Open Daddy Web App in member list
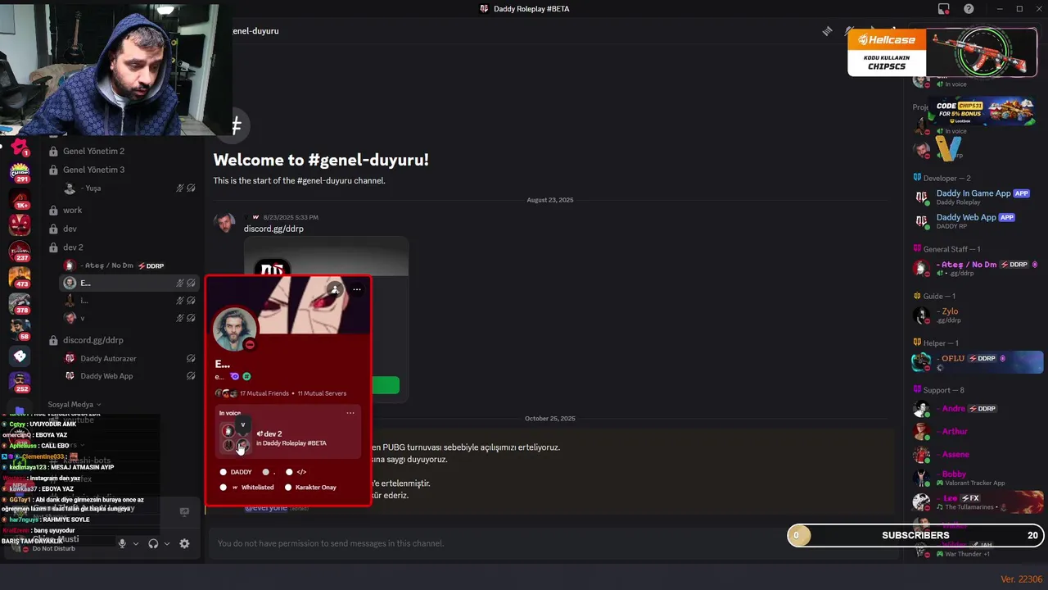Image resolution: width=1048 pixels, height=590 pixels. 976,220
